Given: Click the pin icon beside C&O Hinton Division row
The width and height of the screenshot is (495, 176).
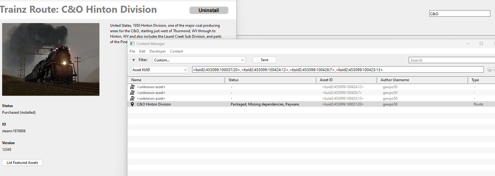Looking at the screenshot, I should click(132, 104).
